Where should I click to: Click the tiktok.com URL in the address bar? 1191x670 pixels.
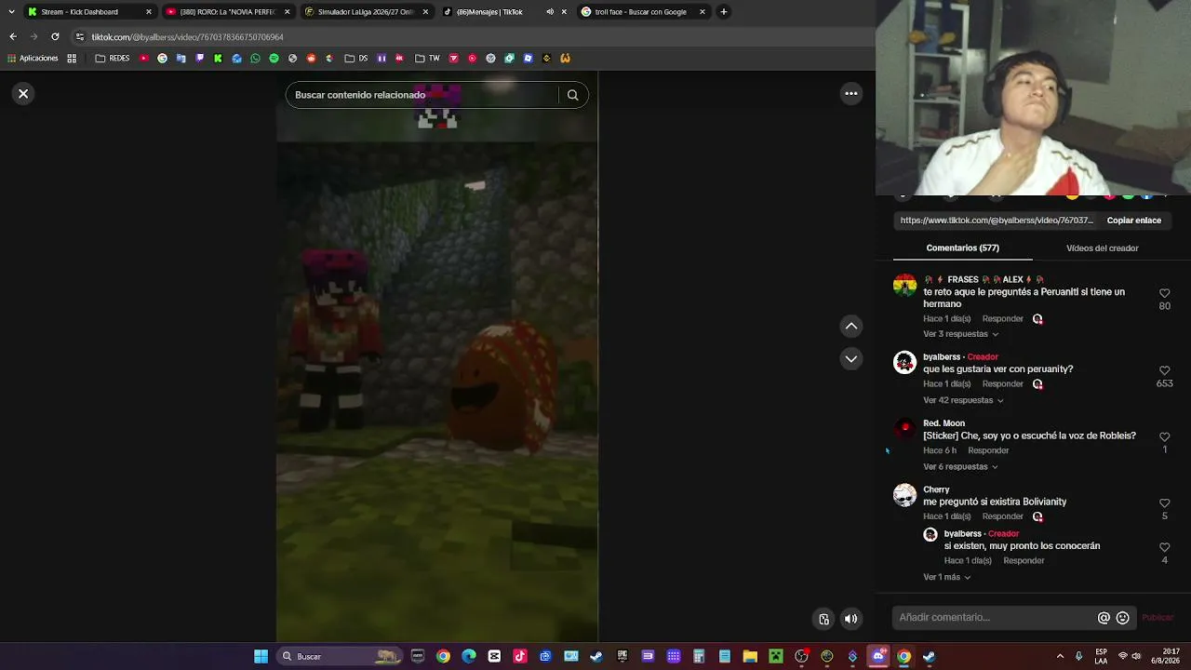187,37
